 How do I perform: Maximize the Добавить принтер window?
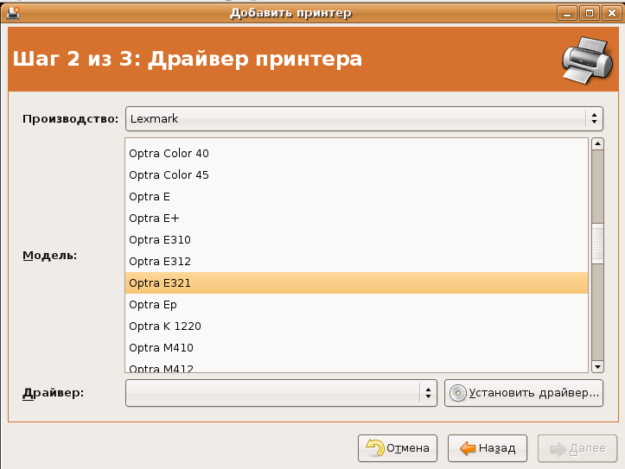(590, 13)
